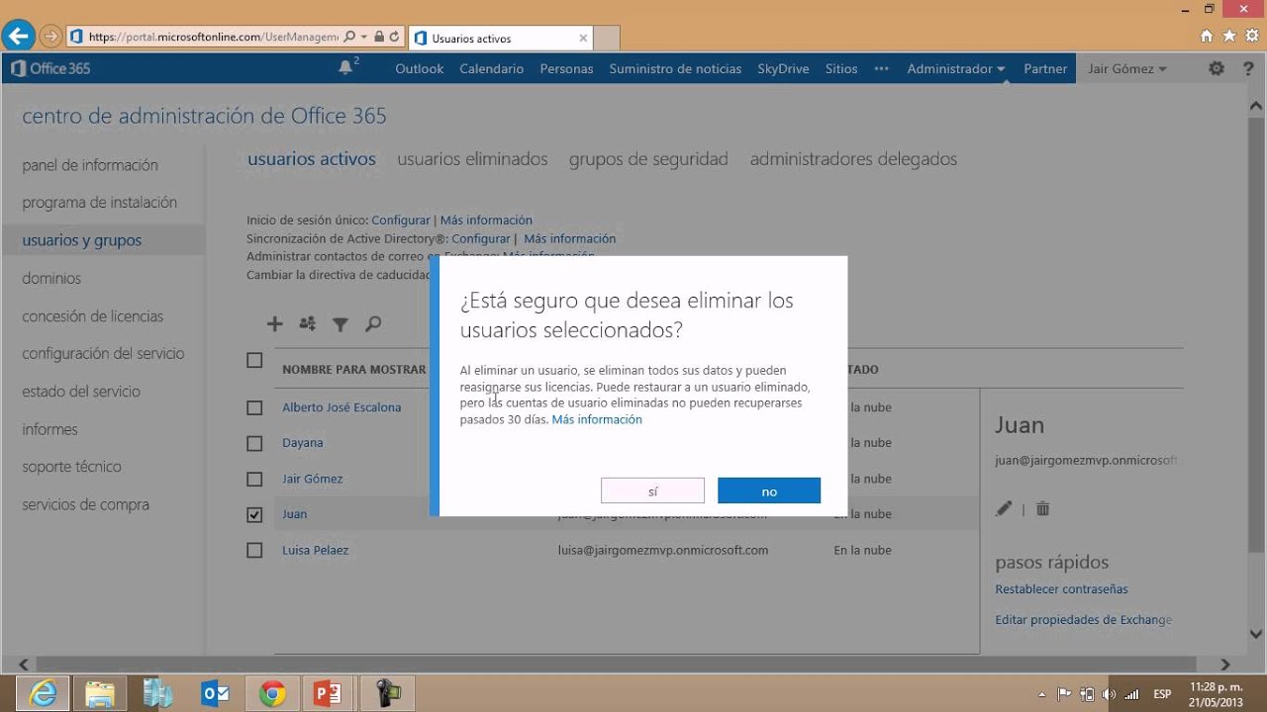
Task: Switch to usuarios eliminados tab
Action: point(472,159)
